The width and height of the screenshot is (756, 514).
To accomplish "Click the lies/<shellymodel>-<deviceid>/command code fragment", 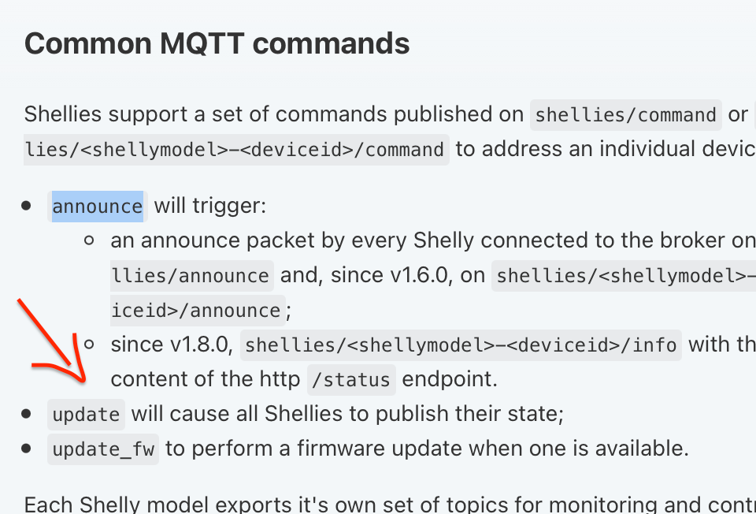I will (236, 150).
